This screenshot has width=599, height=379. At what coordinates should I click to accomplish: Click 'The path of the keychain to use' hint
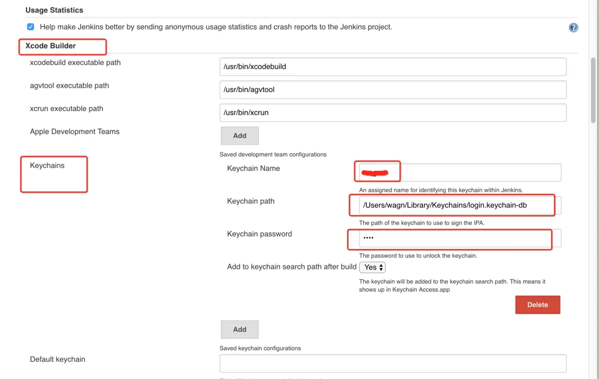(422, 223)
